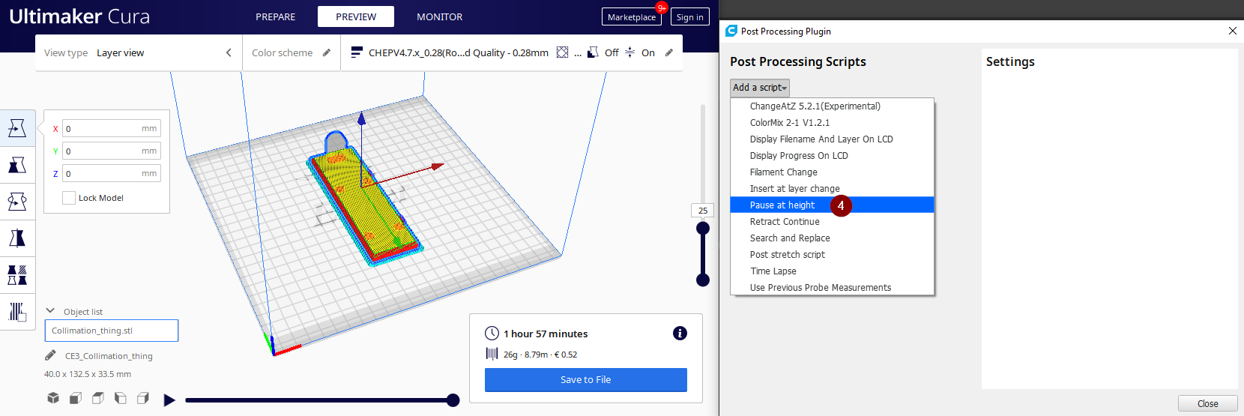This screenshot has width=1244, height=416.
Task: Select the Rotate tool in left toolbar
Action: click(17, 202)
